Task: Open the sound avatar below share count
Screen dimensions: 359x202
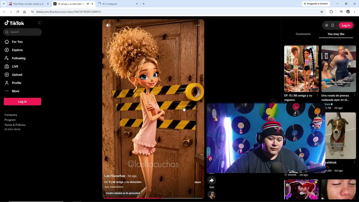Action: pyautogui.click(x=212, y=194)
